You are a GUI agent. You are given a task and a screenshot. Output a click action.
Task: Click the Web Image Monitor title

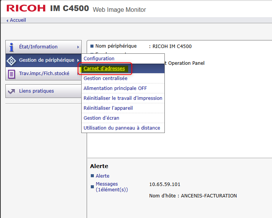click(119, 10)
